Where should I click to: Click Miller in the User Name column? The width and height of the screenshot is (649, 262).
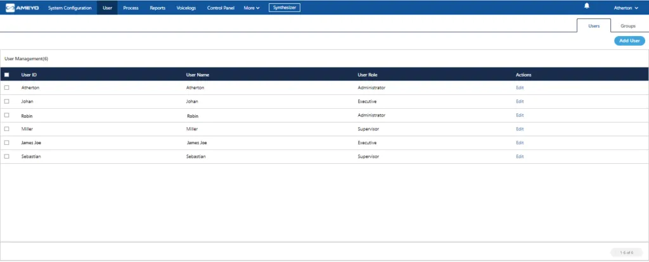(x=193, y=129)
